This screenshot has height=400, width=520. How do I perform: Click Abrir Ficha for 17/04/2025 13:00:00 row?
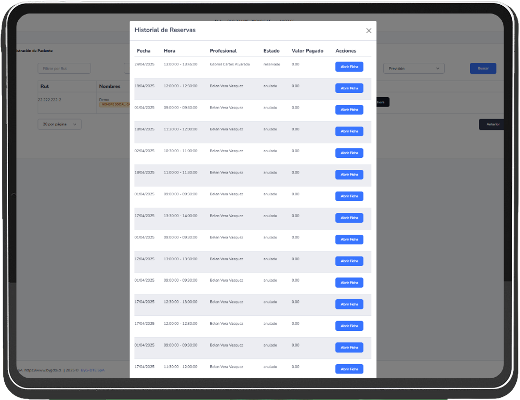(x=349, y=261)
